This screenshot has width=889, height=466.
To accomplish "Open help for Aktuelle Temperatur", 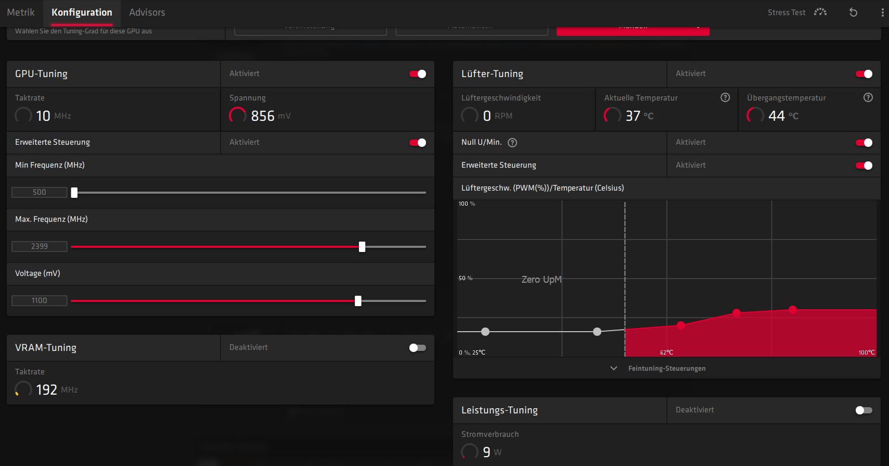I will [725, 97].
